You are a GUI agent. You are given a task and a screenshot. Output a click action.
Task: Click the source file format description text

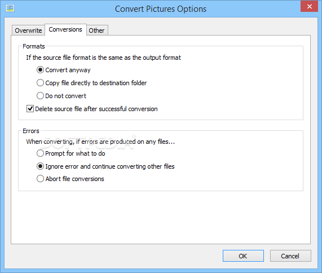coord(104,58)
